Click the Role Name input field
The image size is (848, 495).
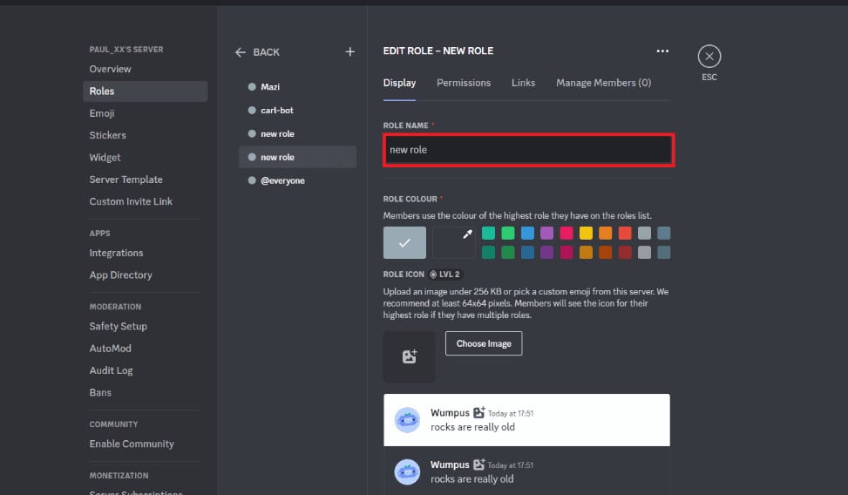(x=528, y=150)
